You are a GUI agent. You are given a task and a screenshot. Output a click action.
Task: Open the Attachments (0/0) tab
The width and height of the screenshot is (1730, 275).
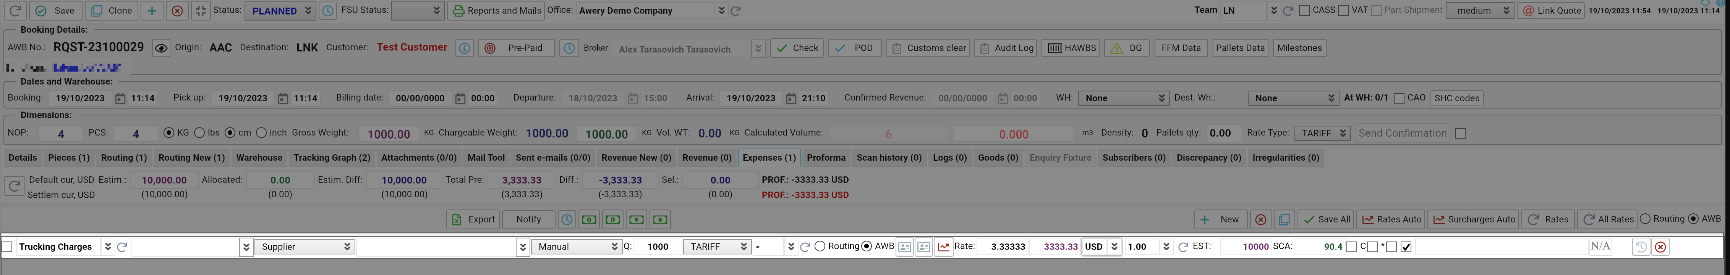pos(418,158)
